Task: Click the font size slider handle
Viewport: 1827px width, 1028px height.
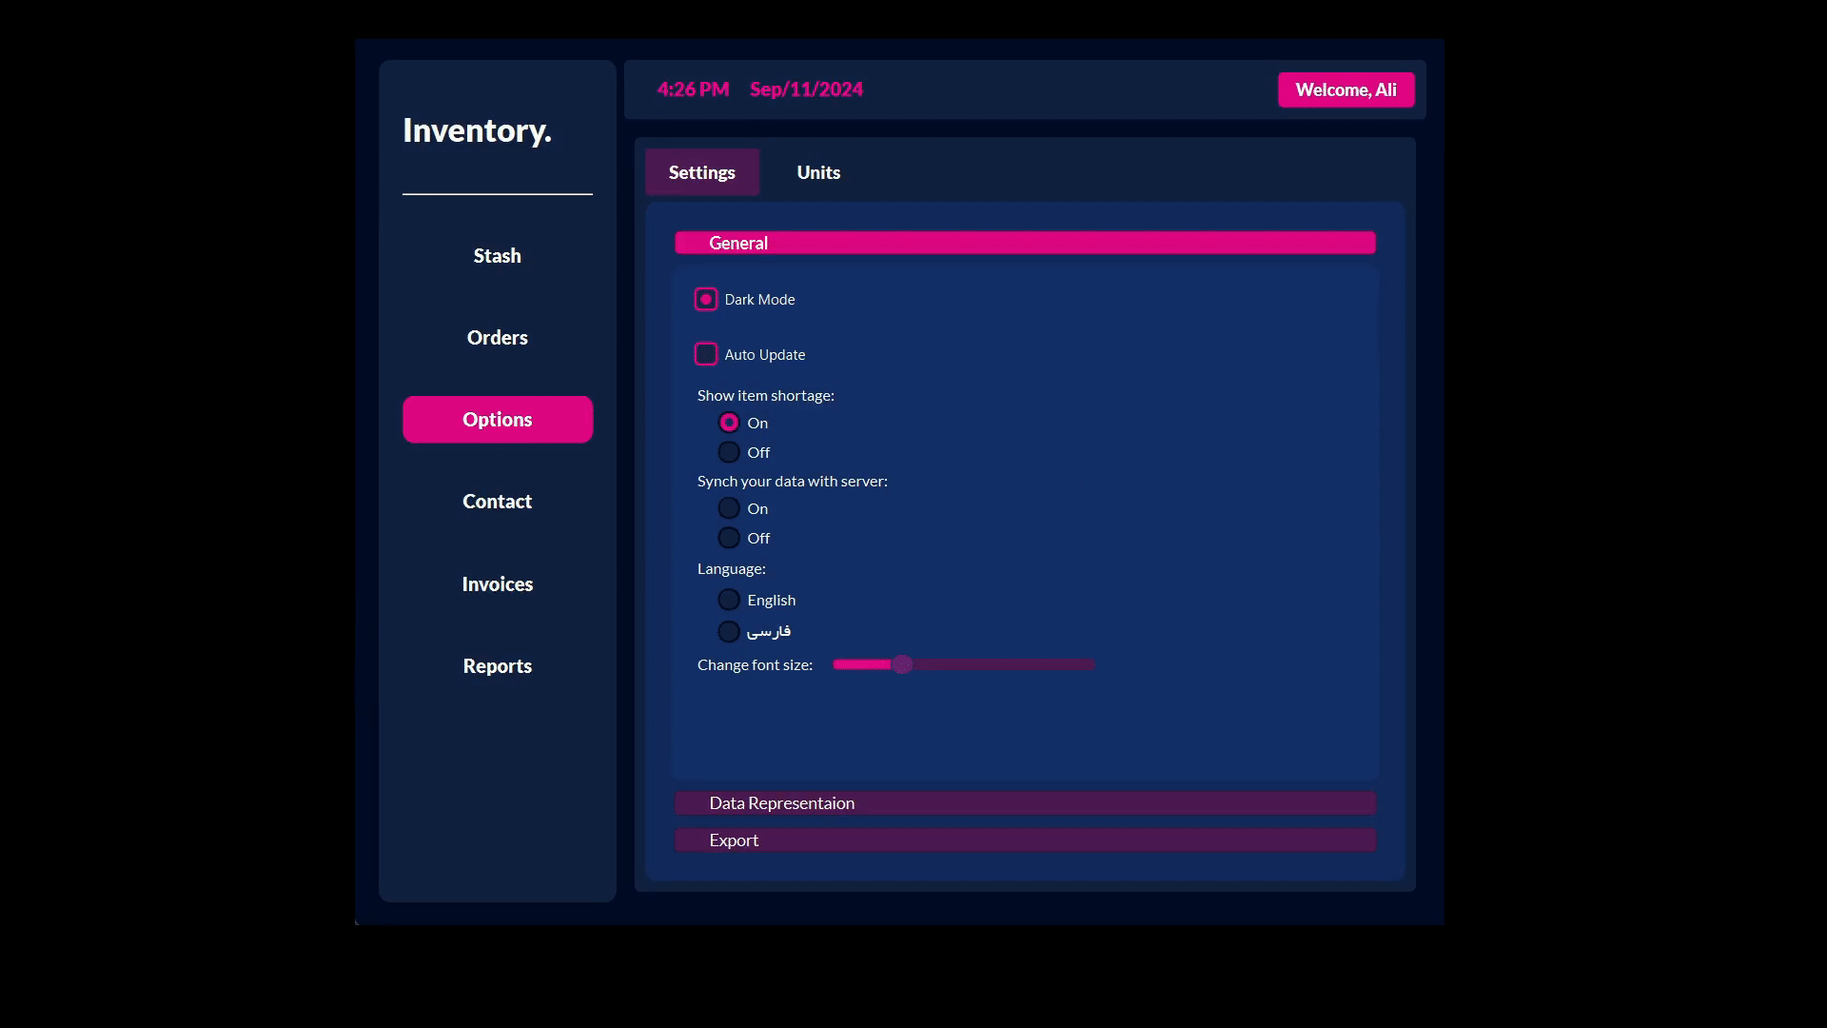Action: [x=902, y=664]
